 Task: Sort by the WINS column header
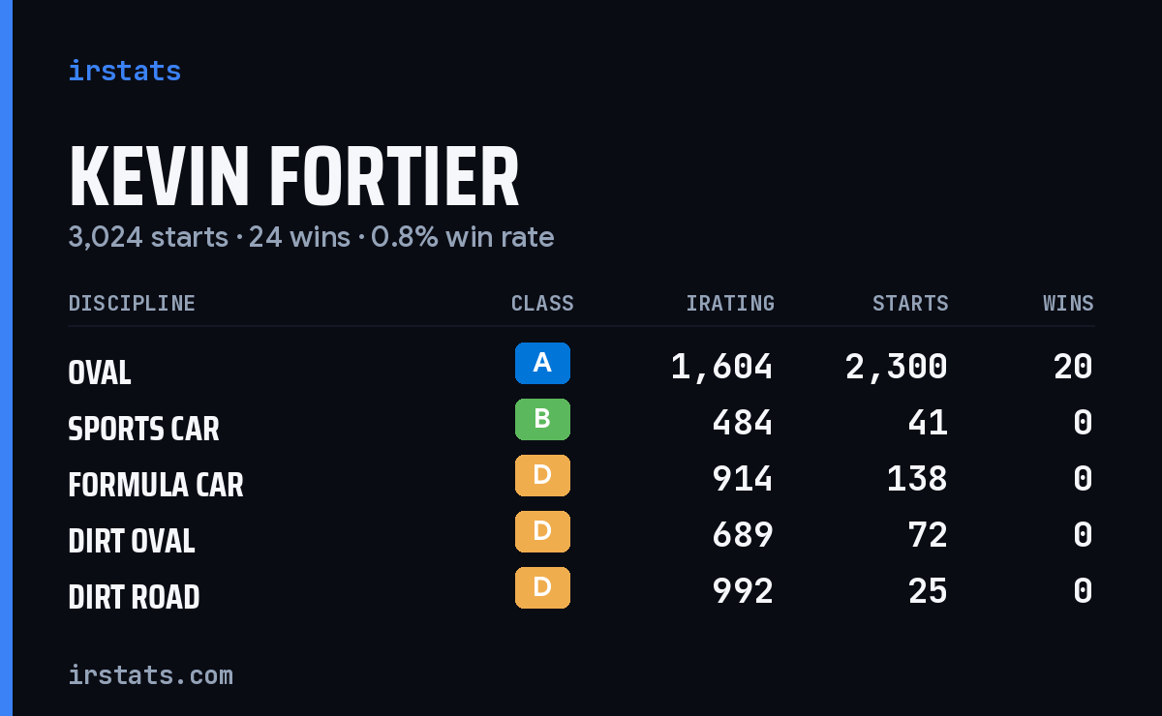[x=1068, y=303]
